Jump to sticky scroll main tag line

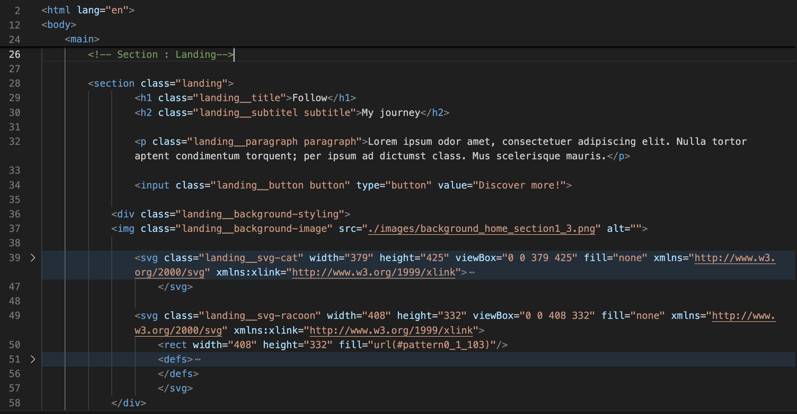82,39
